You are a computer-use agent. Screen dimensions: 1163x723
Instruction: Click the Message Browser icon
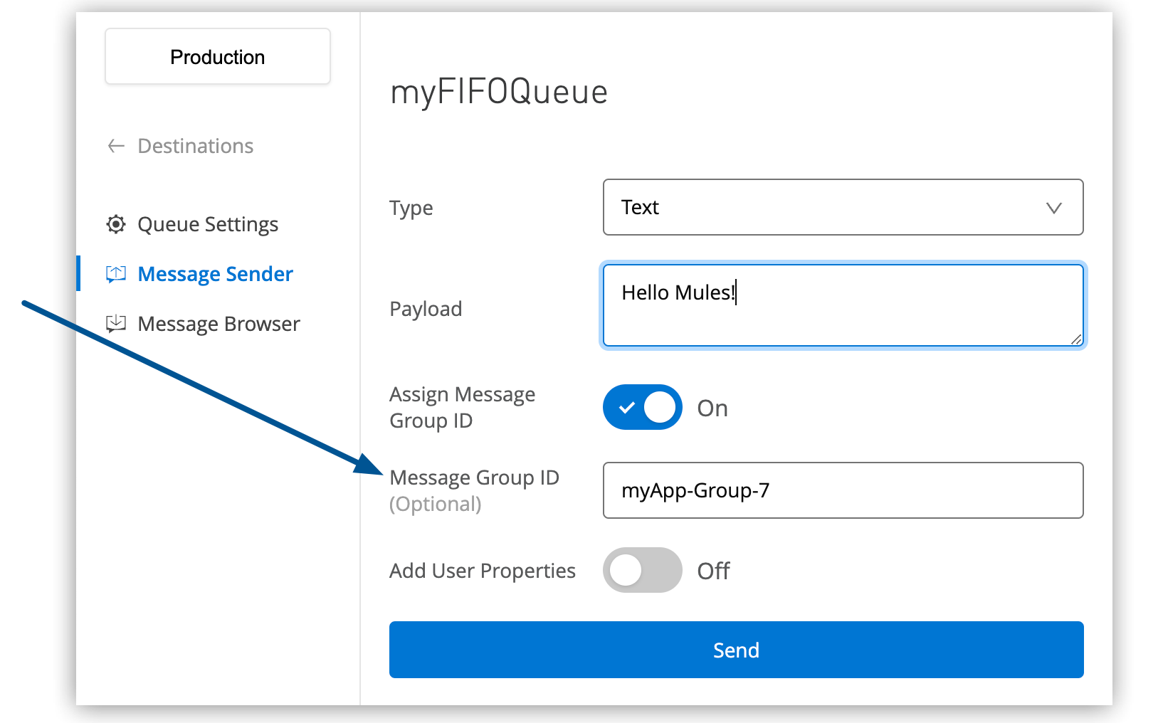click(x=115, y=323)
